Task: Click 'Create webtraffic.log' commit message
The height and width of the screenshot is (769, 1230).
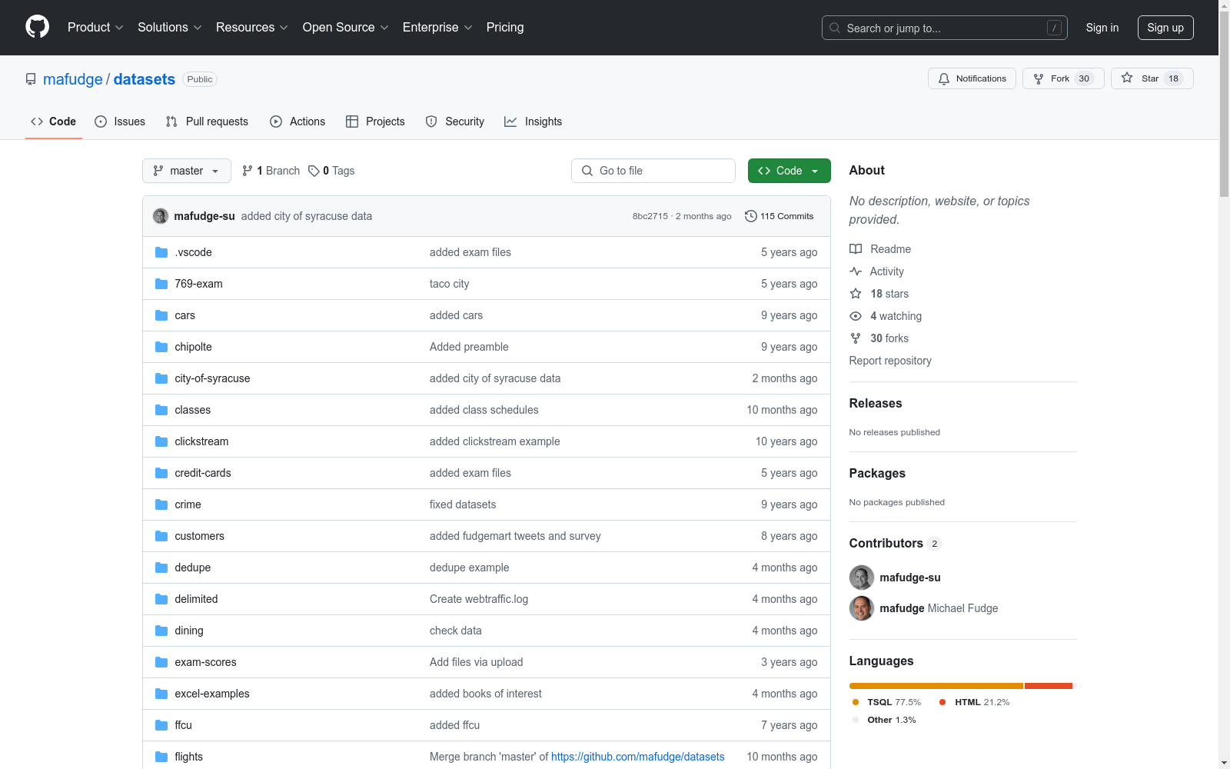Action: [x=479, y=599]
